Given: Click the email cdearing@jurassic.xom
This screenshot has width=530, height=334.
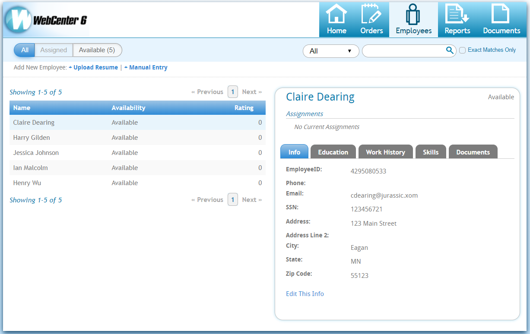Looking at the screenshot, I should (x=384, y=195).
